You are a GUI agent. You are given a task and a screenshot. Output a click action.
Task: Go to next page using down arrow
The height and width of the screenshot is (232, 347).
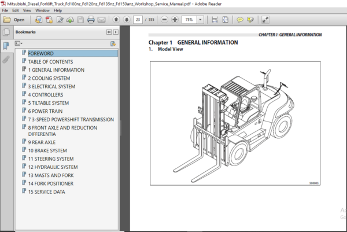pyautogui.click(x=127, y=20)
